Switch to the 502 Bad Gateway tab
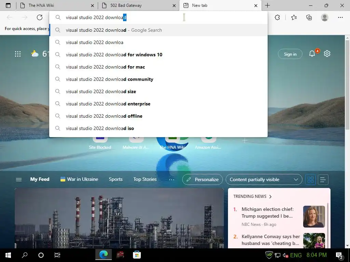Image resolution: width=350 pixels, height=262 pixels. point(139,5)
